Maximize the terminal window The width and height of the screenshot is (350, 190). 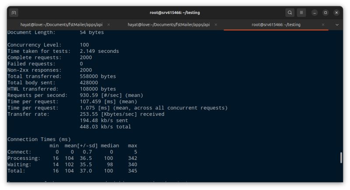coord(325,13)
